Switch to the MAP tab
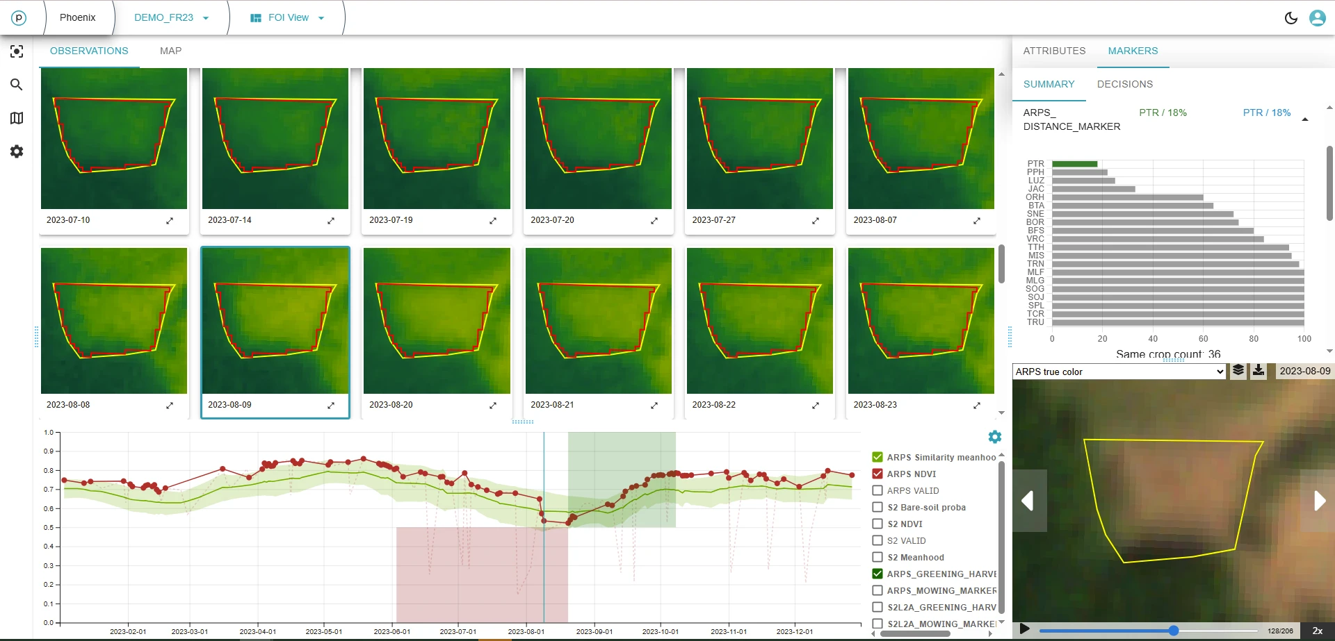This screenshot has width=1335, height=641. click(x=170, y=51)
